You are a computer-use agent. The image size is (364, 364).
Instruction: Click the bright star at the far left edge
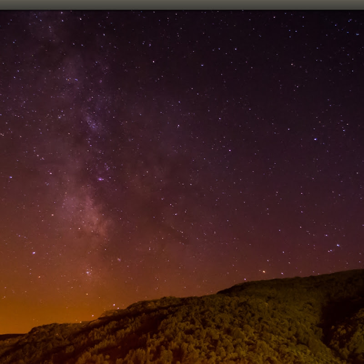[10, 177]
